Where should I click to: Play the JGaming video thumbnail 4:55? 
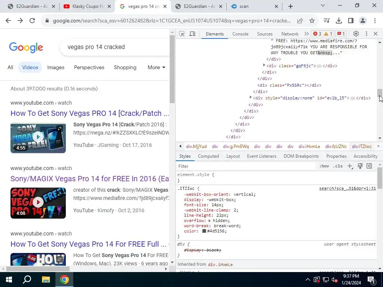coord(38,138)
